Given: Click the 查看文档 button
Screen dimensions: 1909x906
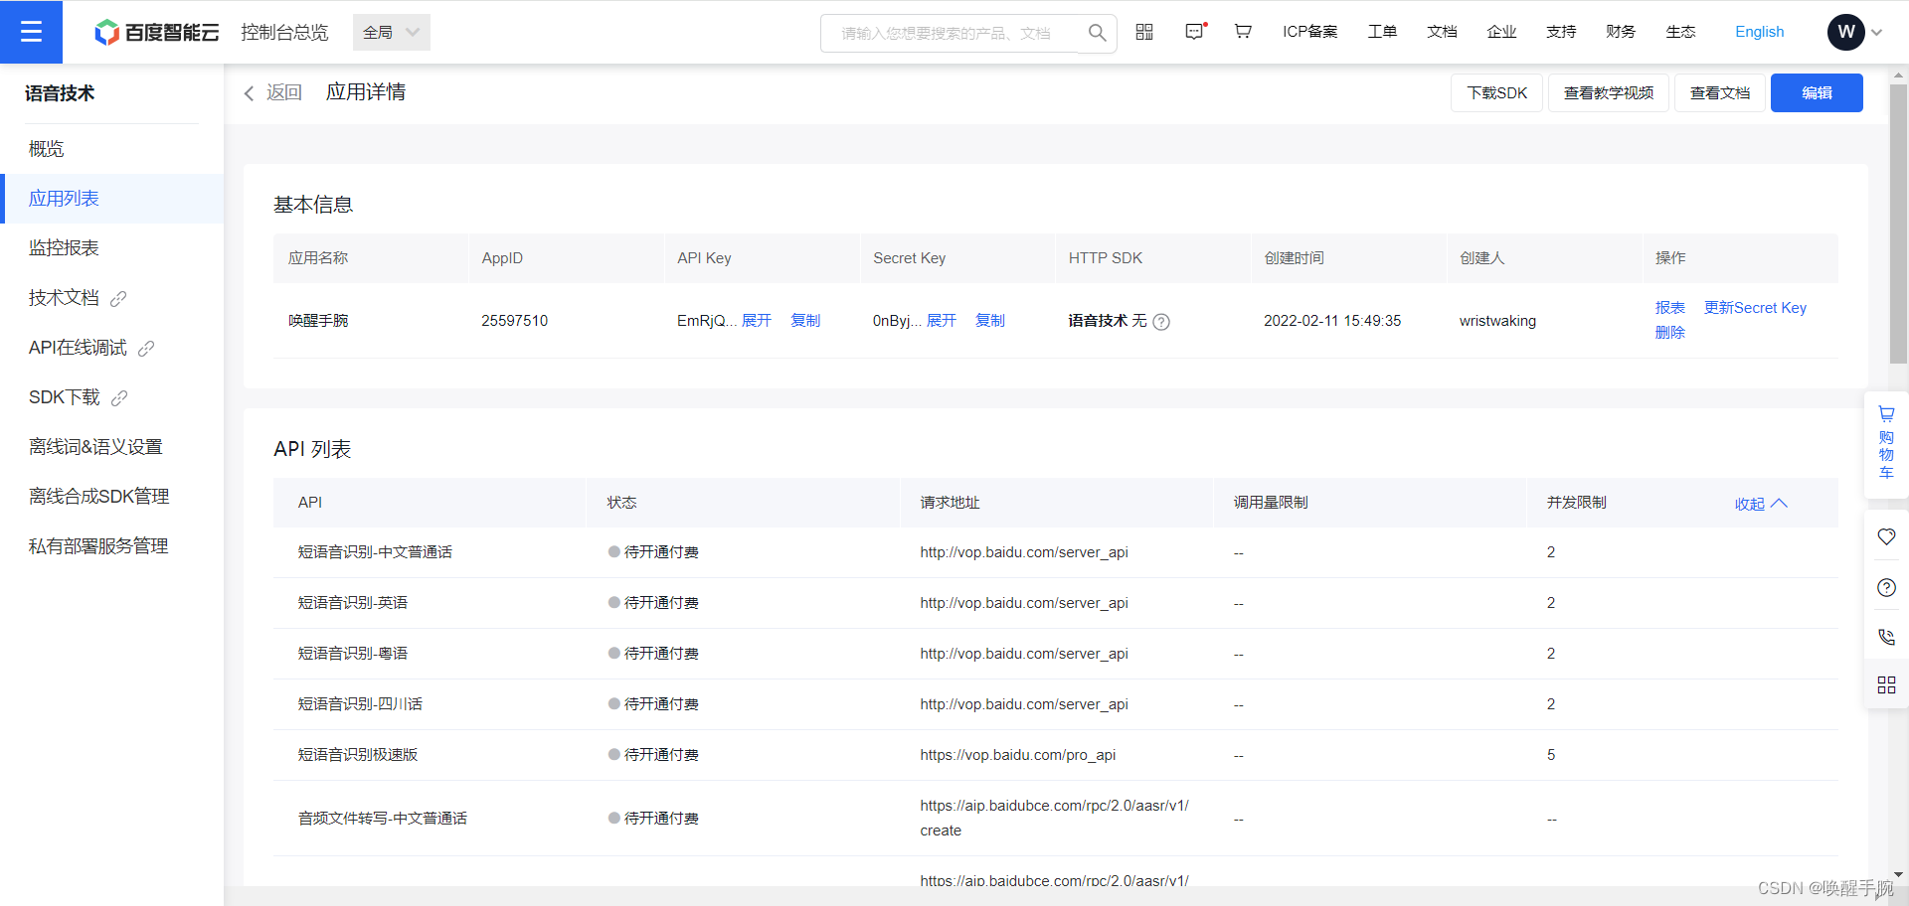Looking at the screenshot, I should tap(1719, 93).
